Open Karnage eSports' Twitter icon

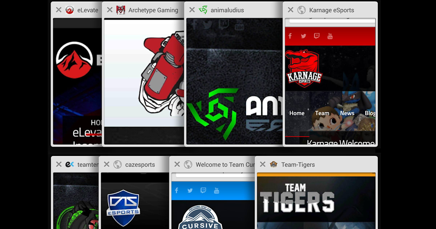303,36
